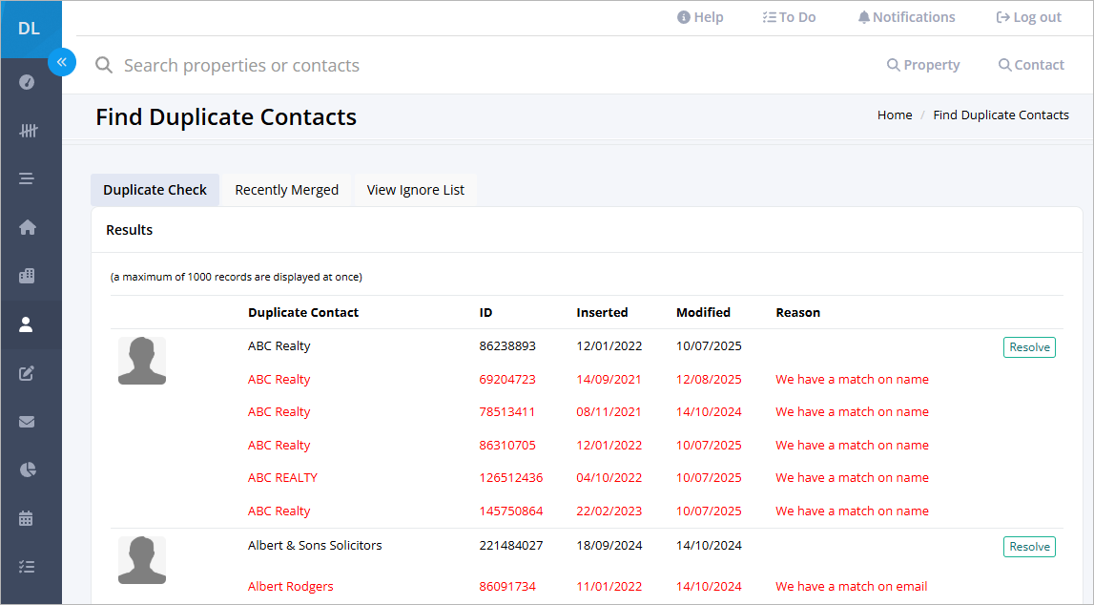Viewport: 1094px width, 605px height.
Task: Select Contact search option
Action: pos(1031,65)
